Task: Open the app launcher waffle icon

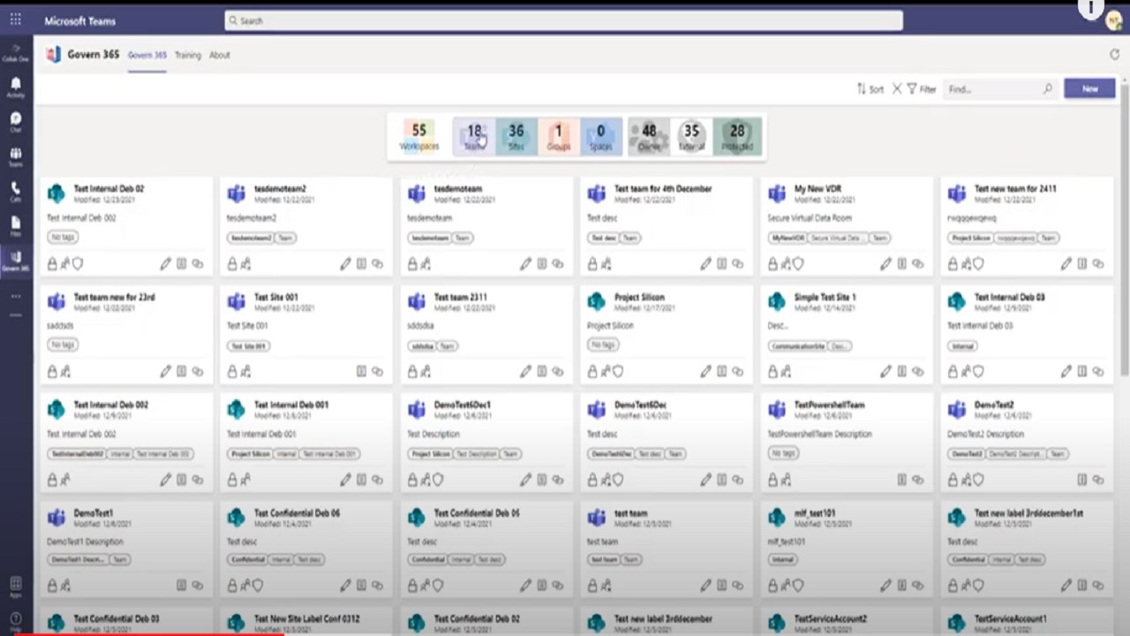Action: [x=15, y=19]
